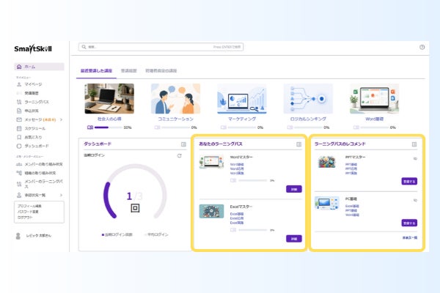440x293 pixels.
Task: Open マイページ from the sidebar
Action: tap(33, 84)
